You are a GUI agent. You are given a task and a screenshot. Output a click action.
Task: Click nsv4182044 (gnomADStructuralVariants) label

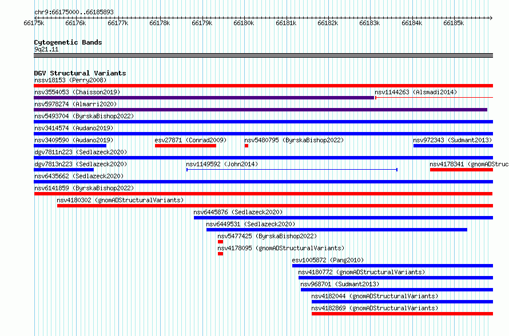click(375, 296)
